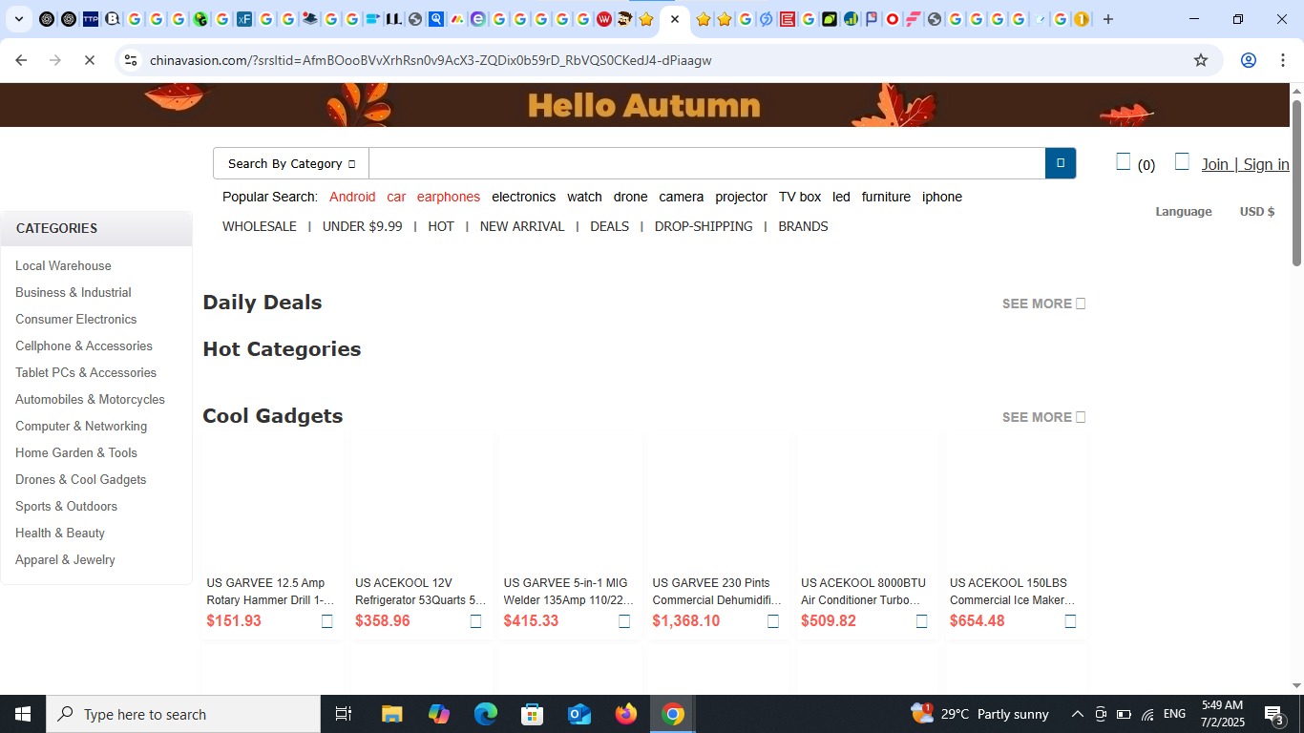This screenshot has height=733, width=1304.
Task: Bookmark this page with the star icon
Action: pos(1201,60)
